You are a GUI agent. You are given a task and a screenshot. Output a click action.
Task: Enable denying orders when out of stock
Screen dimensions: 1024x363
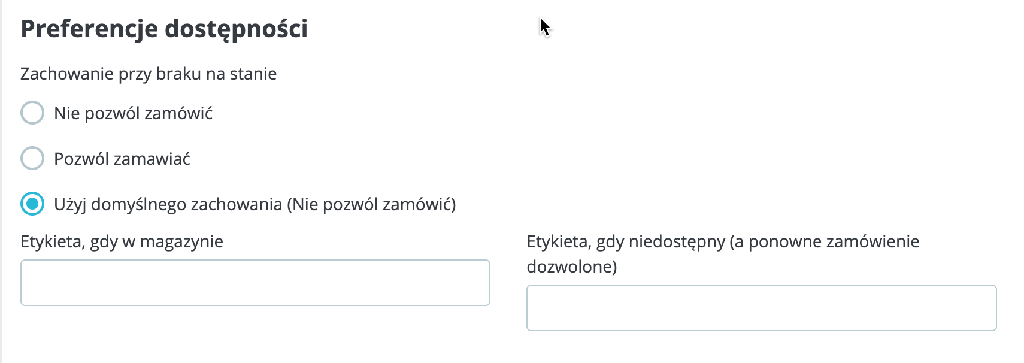click(x=32, y=113)
